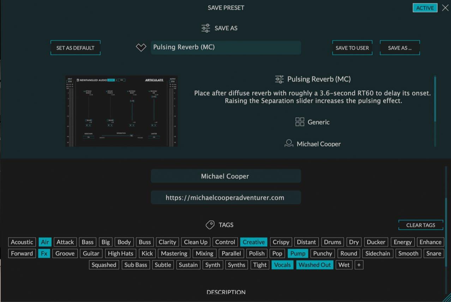Viewport: 451px width, 302px height.
Task: Enable the Mastering tag
Action: click(174, 253)
